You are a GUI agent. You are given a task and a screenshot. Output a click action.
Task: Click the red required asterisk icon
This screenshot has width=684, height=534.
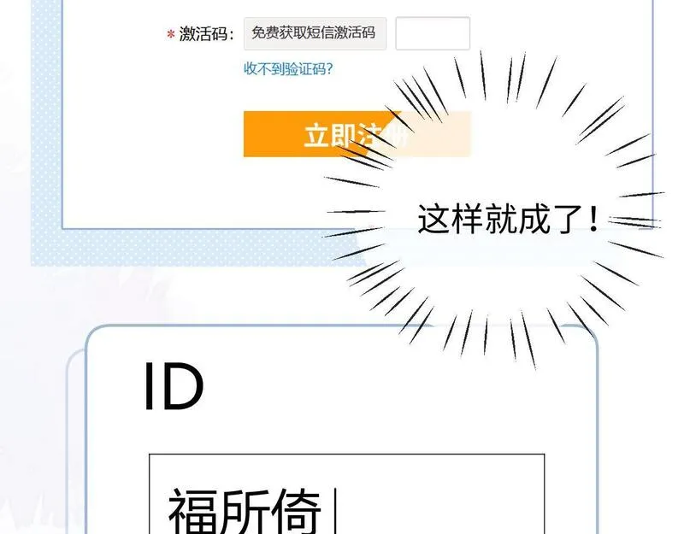pos(171,34)
